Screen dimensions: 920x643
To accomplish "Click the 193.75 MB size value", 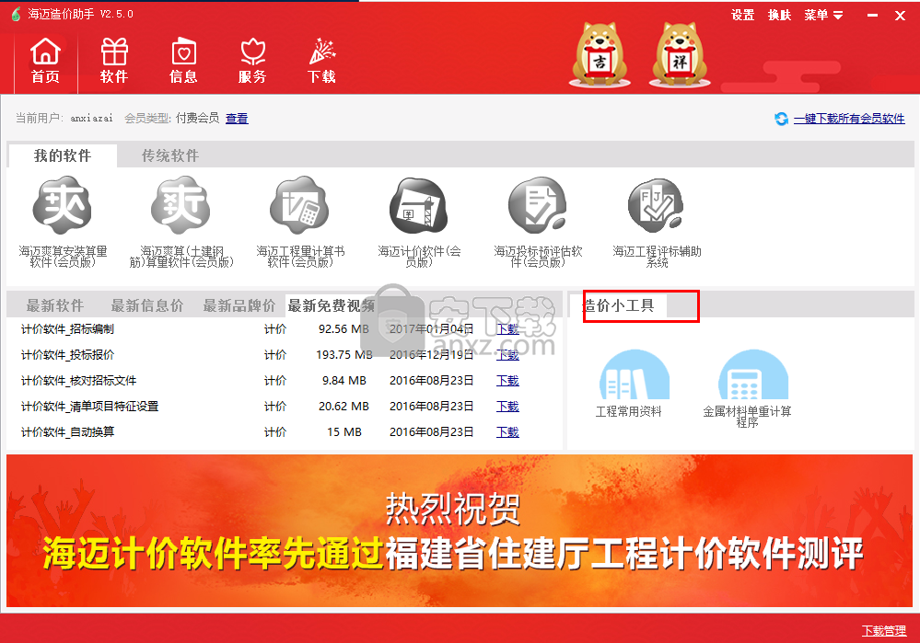I will [x=344, y=355].
